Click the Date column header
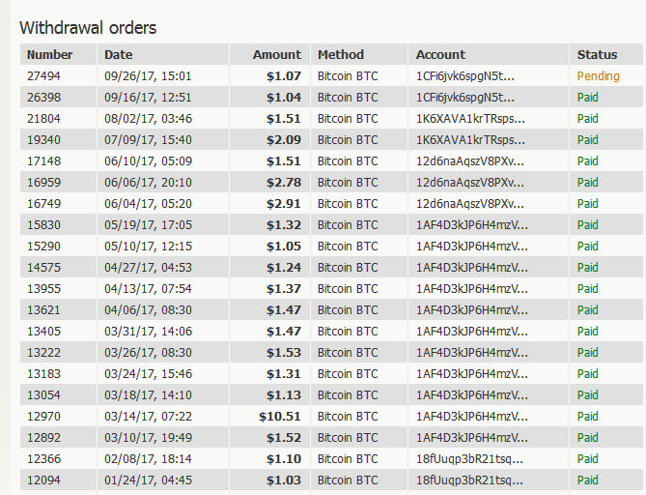 point(119,55)
